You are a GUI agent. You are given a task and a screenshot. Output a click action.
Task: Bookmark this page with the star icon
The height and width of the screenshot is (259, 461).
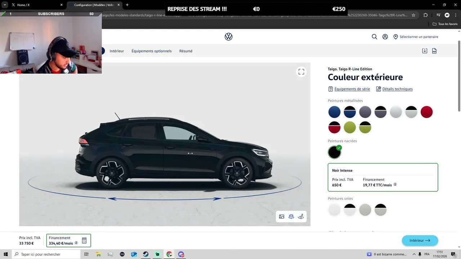click(x=413, y=15)
